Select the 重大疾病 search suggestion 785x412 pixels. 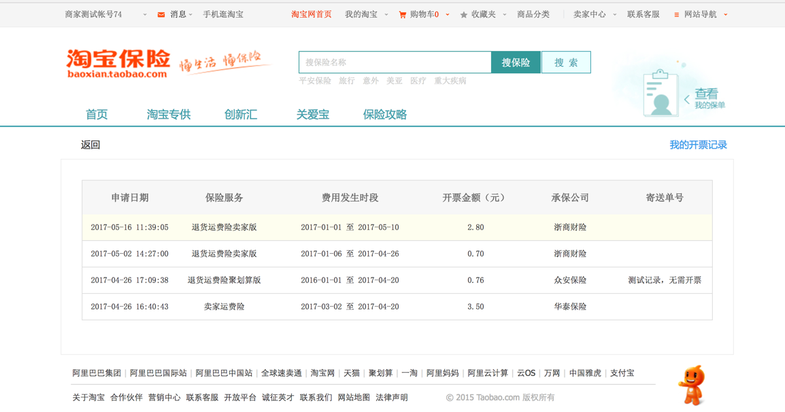[450, 80]
